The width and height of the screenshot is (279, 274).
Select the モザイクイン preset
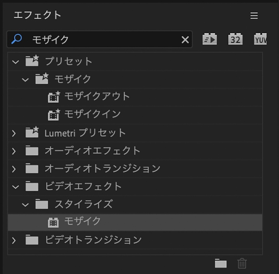92,114
